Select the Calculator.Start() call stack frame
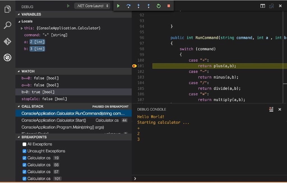Image resolution: width=287 pixels, height=183 pixels. 54,121
